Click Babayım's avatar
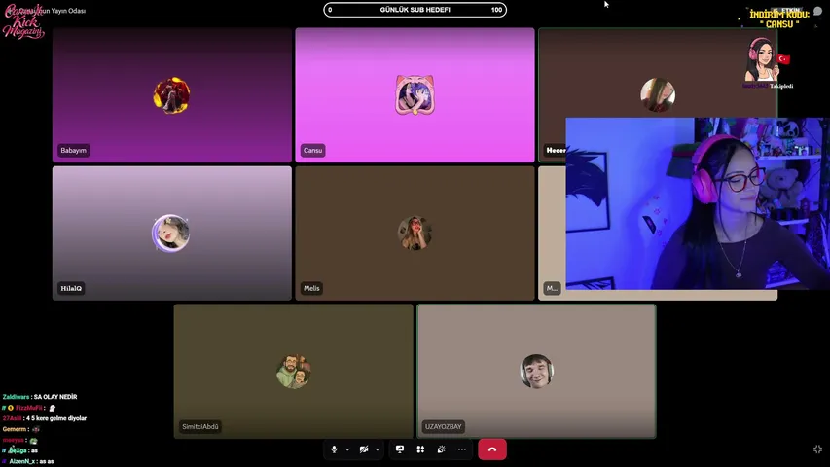 171,95
